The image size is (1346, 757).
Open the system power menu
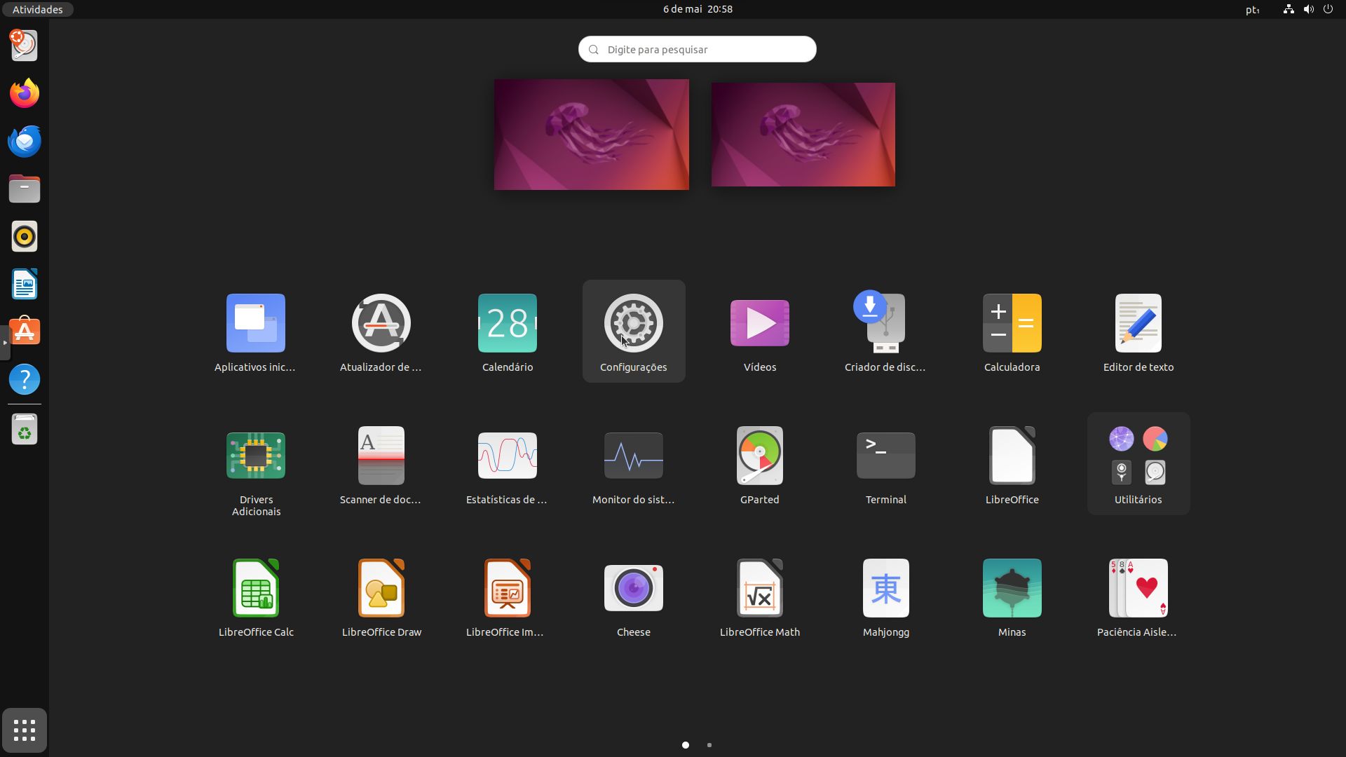click(1328, 9)
